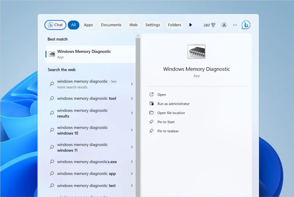This screenshot has width=294, height=197.
Task: Click the search icon beside 'diagnostic results'
Action: click(x=52, y=113)
